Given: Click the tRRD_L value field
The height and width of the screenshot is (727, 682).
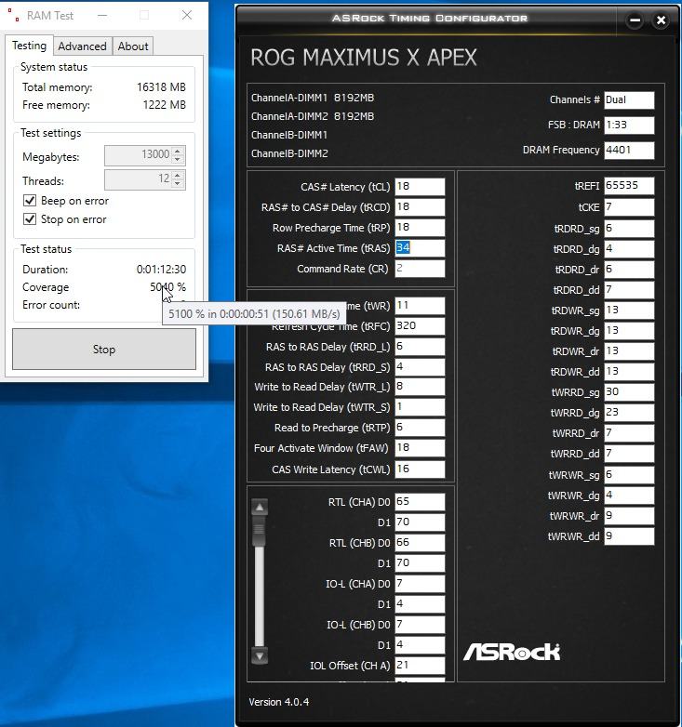Looking at the screenshot, I should pos(420,347).
